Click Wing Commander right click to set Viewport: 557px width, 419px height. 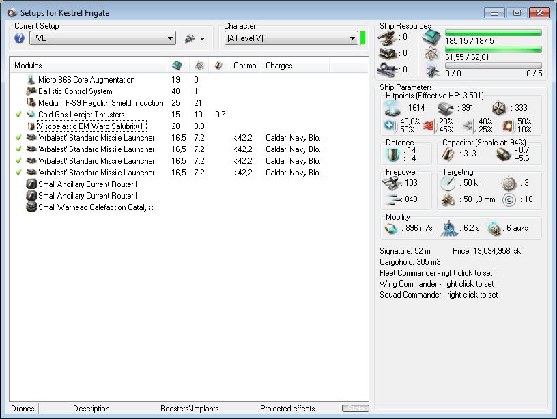437,284
